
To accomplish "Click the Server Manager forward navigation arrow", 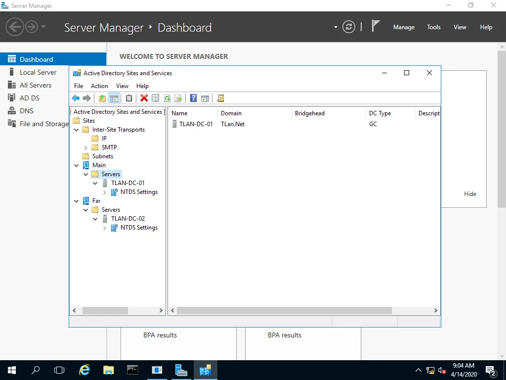I will coord(32,27).
